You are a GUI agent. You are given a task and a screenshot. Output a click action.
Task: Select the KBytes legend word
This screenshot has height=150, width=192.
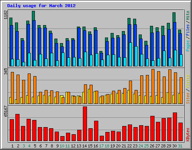tap(188, 135)
